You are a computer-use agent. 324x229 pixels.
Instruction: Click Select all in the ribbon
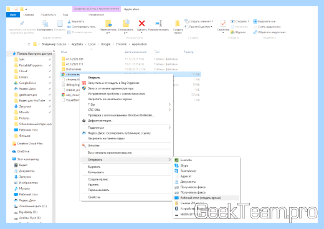pyautogui.click(x=264, y=21)
